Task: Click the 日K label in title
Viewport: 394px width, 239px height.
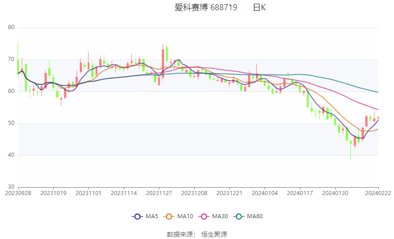Action: (259, 7)
